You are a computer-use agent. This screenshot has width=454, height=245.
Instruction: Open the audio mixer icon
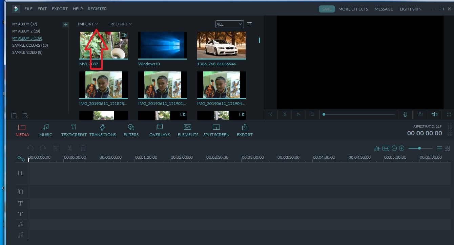(x=377, y=148)
